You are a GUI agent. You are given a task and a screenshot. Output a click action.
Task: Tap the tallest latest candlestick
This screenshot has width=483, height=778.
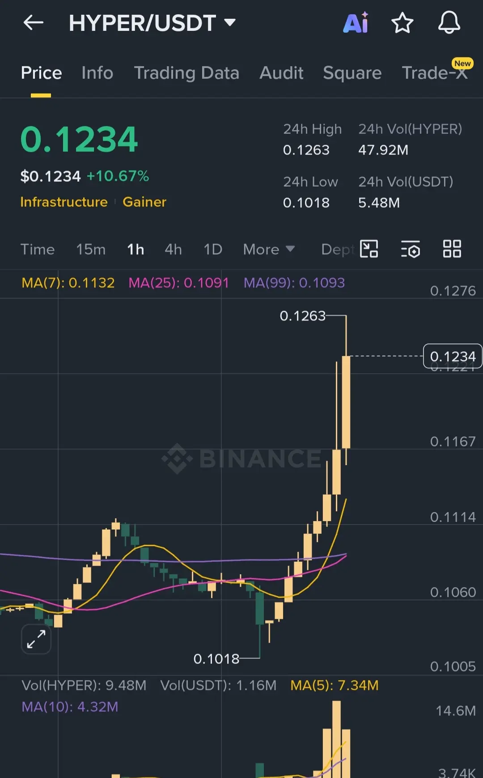pyautogui.click(x=346, y=402)
